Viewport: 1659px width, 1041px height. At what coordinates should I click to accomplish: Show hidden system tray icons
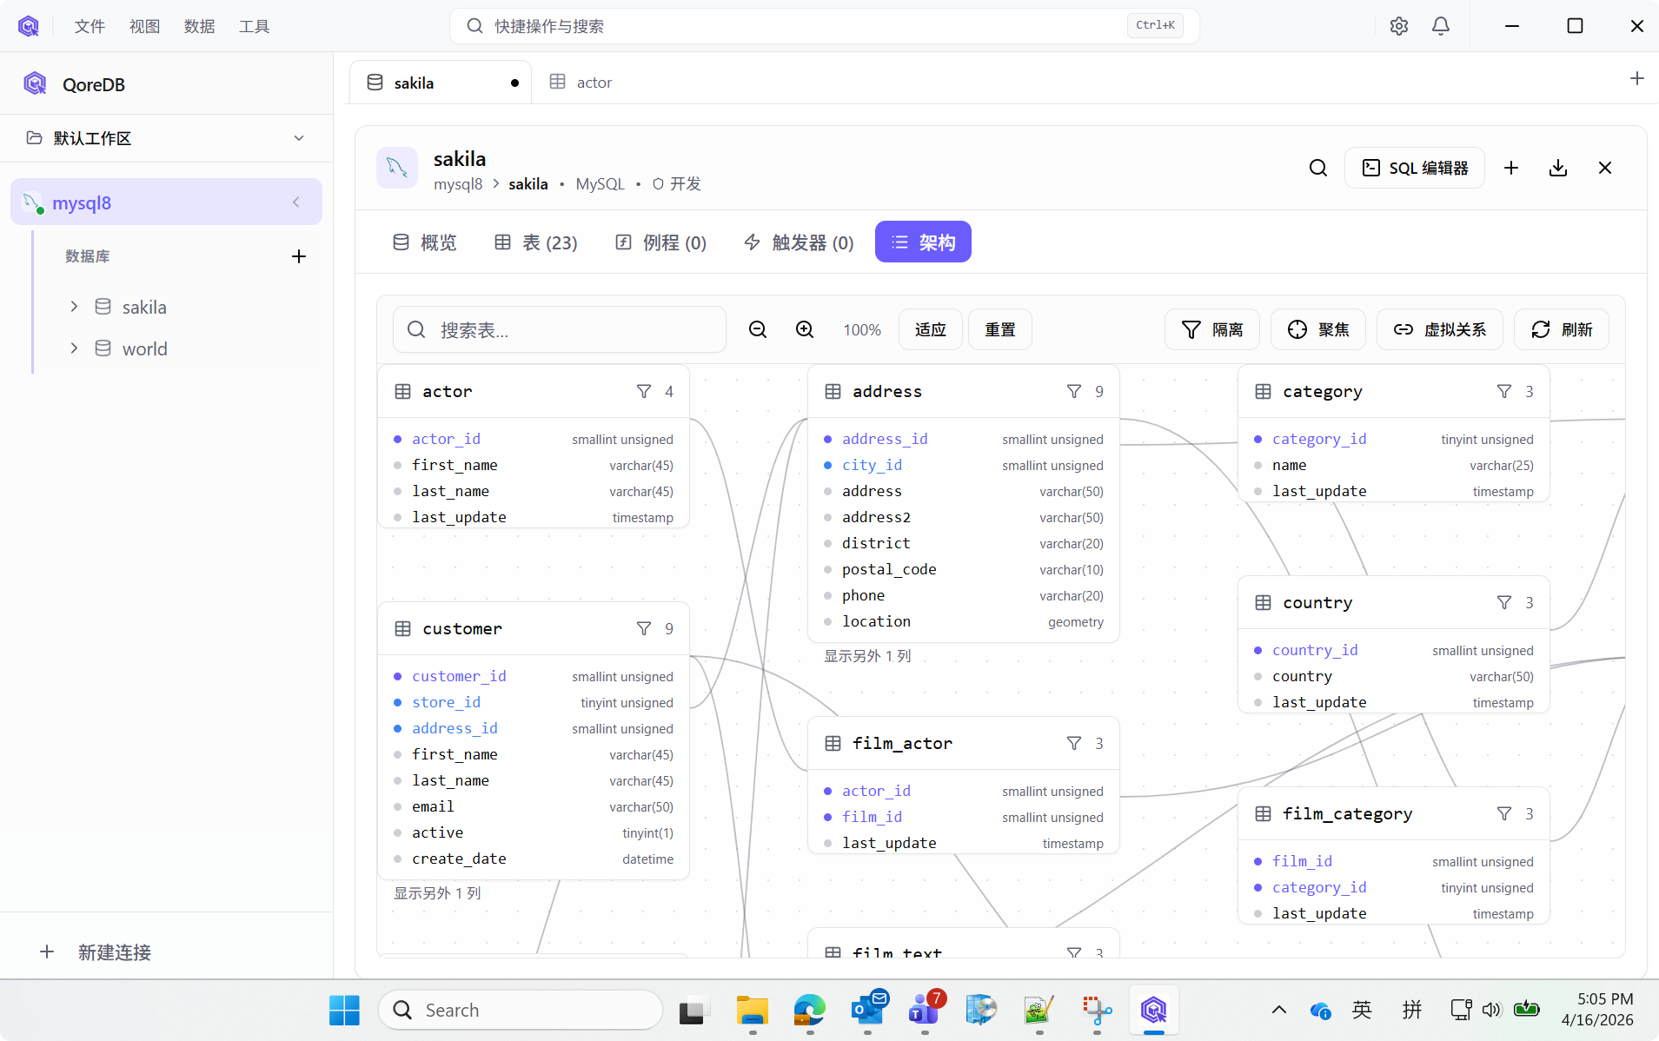pyautogui.click(x=1278, y=1010)
